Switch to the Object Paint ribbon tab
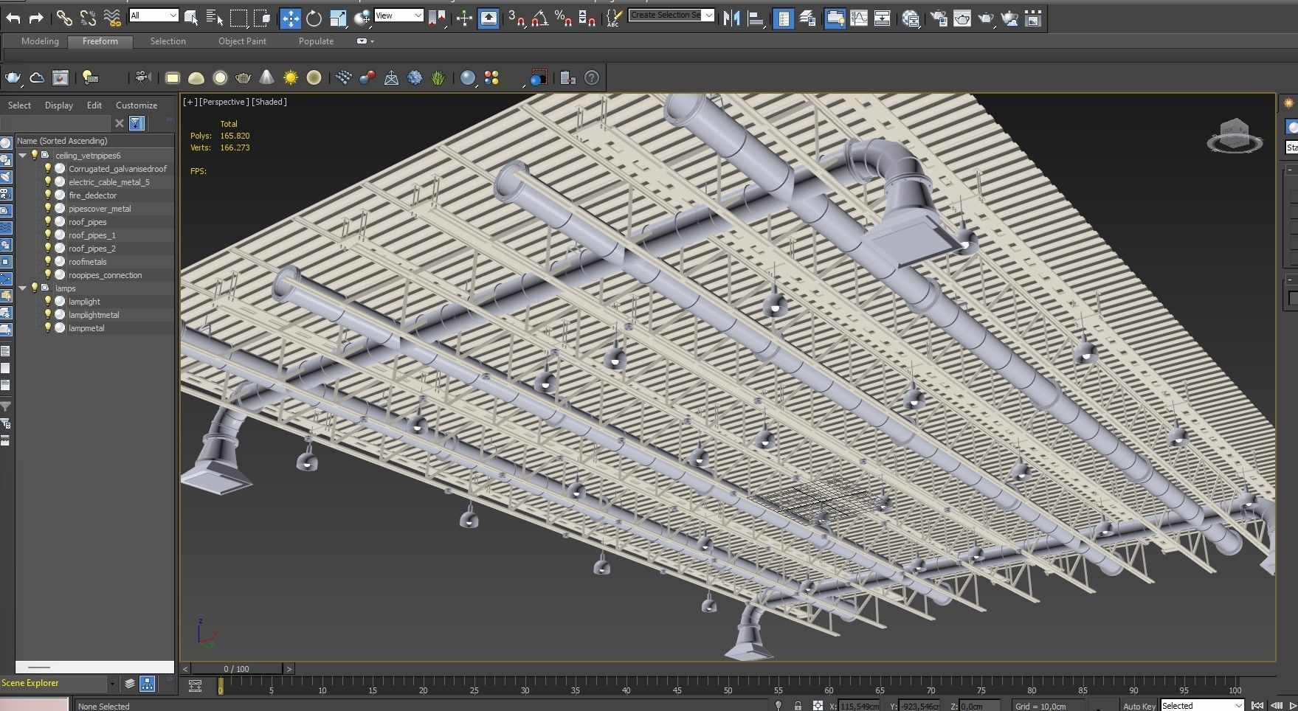Image resolution: width=1298 pixels, height=711 pixels. 242,41
